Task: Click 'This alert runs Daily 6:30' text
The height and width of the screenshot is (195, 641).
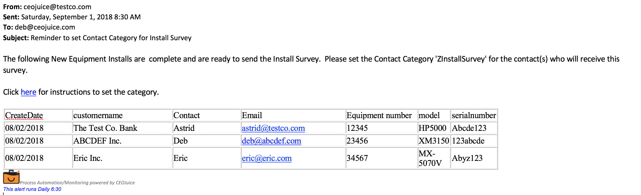Action: (32, 189)
